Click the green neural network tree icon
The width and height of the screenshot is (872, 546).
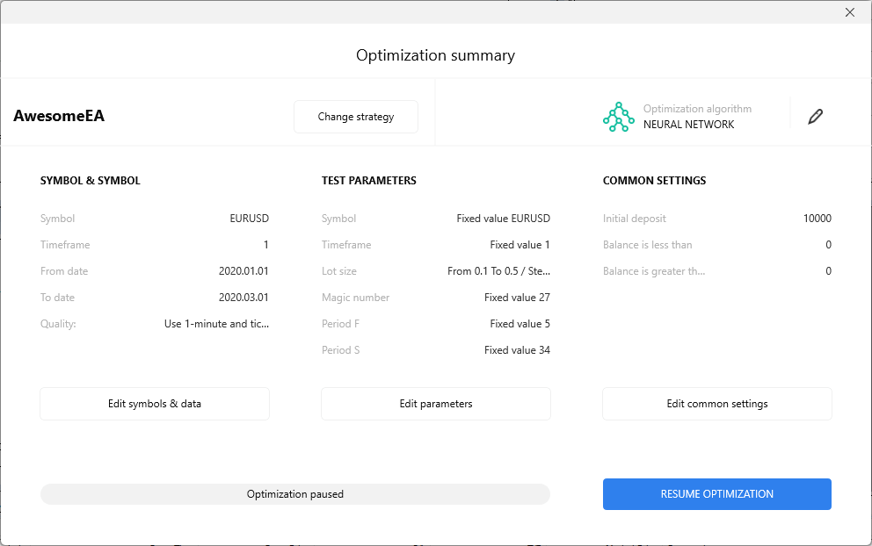pyautogui.click(x=618, y=117)
